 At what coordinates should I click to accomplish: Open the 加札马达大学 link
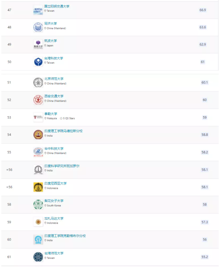pos(54,218)
